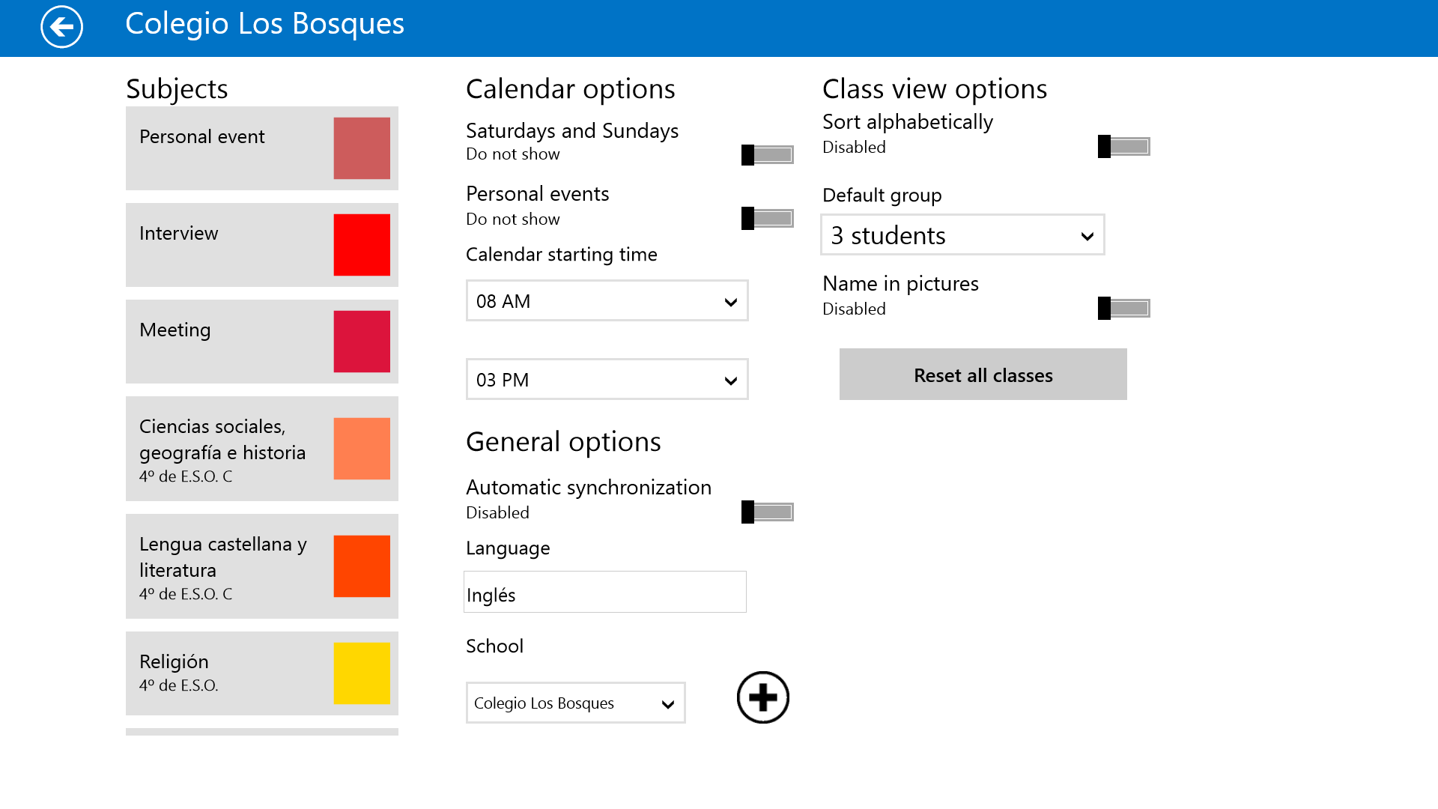The height and width of the screenshot is (809, 1438).
Task: Toggle Name in pictures switch
Action: [x=1124, y=309]
